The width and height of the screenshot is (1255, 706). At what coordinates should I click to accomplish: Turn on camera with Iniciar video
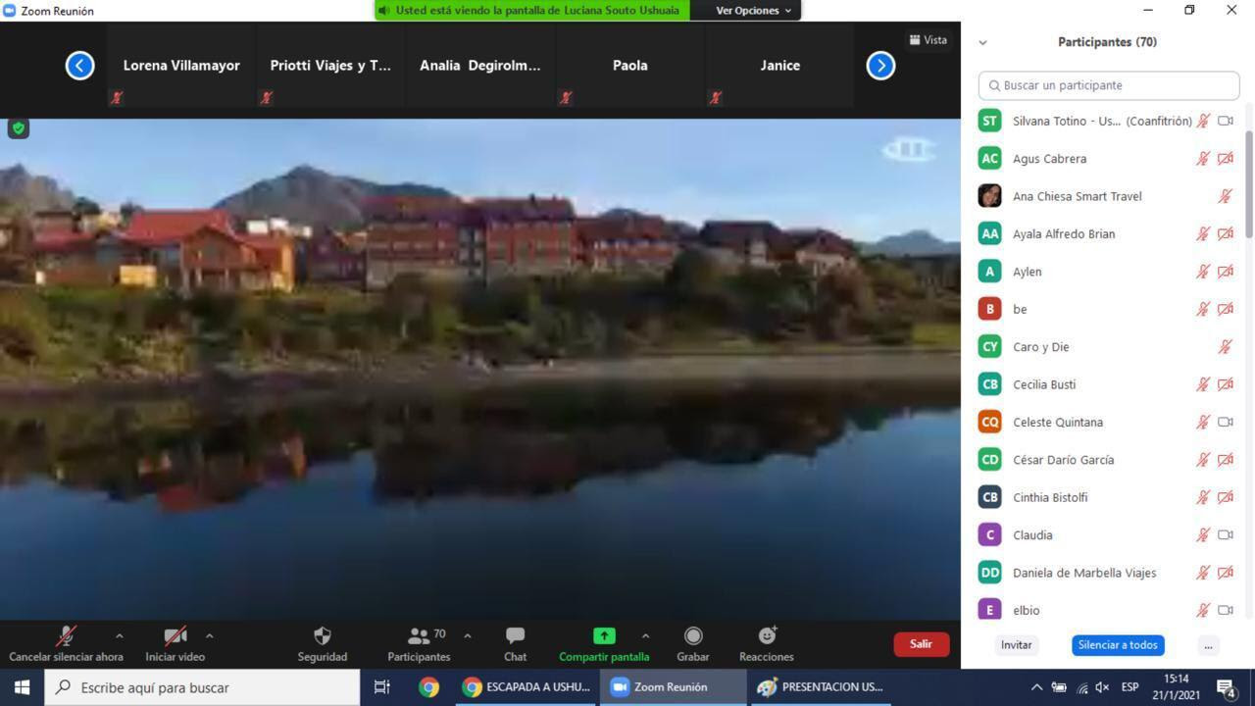tap(176, 636)
